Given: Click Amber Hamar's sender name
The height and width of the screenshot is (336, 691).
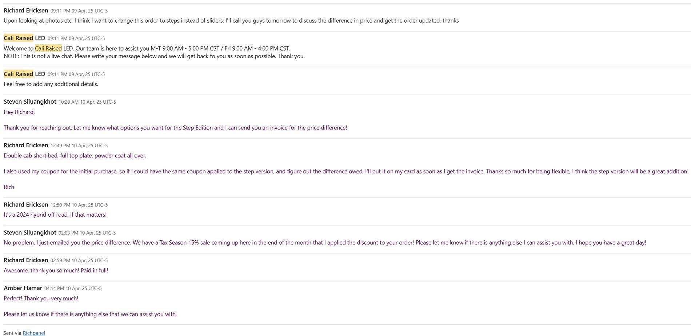Looking at the screenshot, I should (23, 288).
